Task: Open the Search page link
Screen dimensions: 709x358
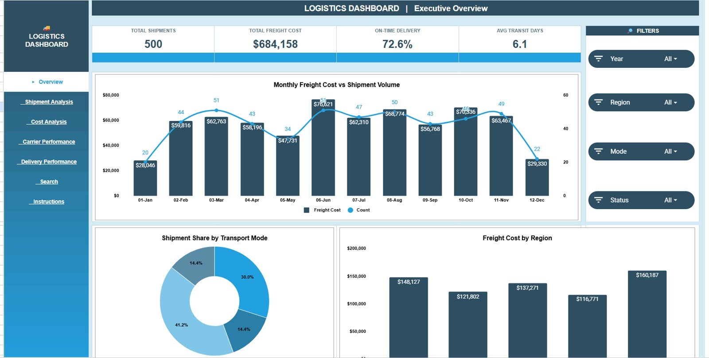Action: click(x=47, y=182)
